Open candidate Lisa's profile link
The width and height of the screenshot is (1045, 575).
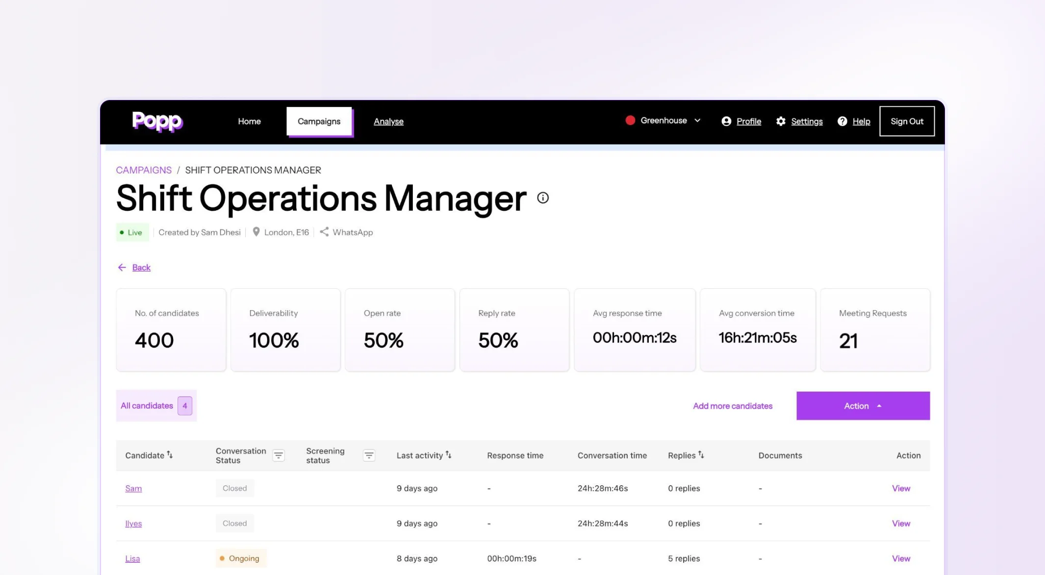point(132,558)
